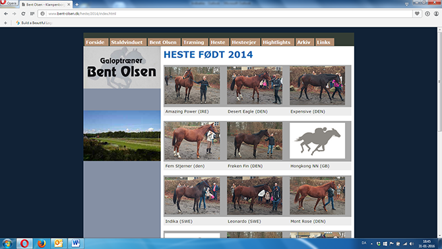Click the Amazing Power (IRE) caption
This screenshot has height=249, width=442.
(x=187, y=112)
